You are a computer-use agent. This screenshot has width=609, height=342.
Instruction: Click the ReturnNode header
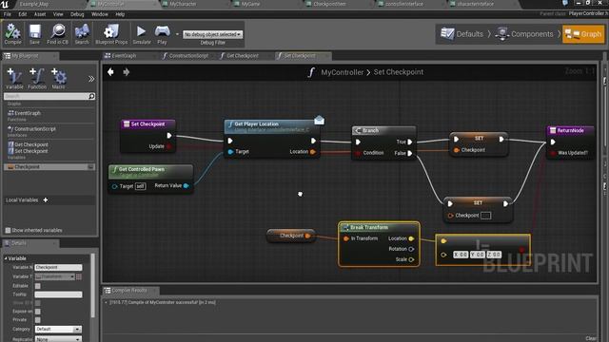570,131
